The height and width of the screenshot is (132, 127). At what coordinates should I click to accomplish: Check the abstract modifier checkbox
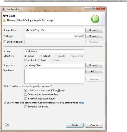click(26, 60)
